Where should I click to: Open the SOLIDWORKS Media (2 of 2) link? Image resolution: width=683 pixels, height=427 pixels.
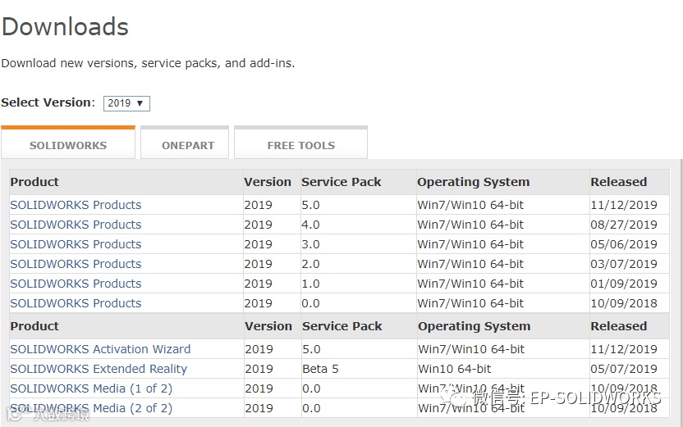(91, 408)
